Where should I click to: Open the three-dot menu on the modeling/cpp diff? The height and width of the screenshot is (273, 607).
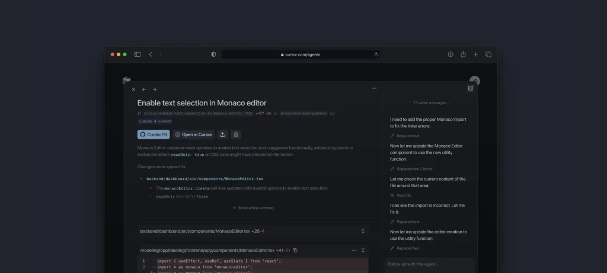click(x=353, y=250)
